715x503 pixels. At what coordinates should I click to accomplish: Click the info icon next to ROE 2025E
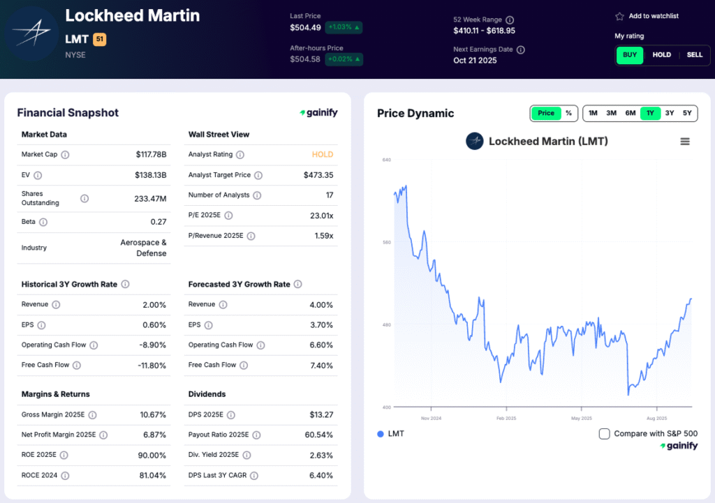click(64, 456)
